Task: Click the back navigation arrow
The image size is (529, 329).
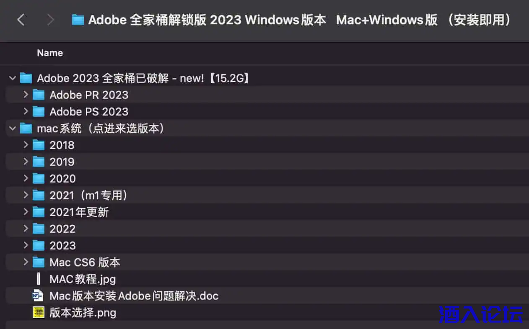Action: (21, 20)
